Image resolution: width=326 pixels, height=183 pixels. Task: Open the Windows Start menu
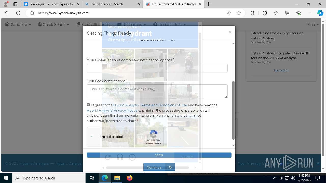(6, 178)
